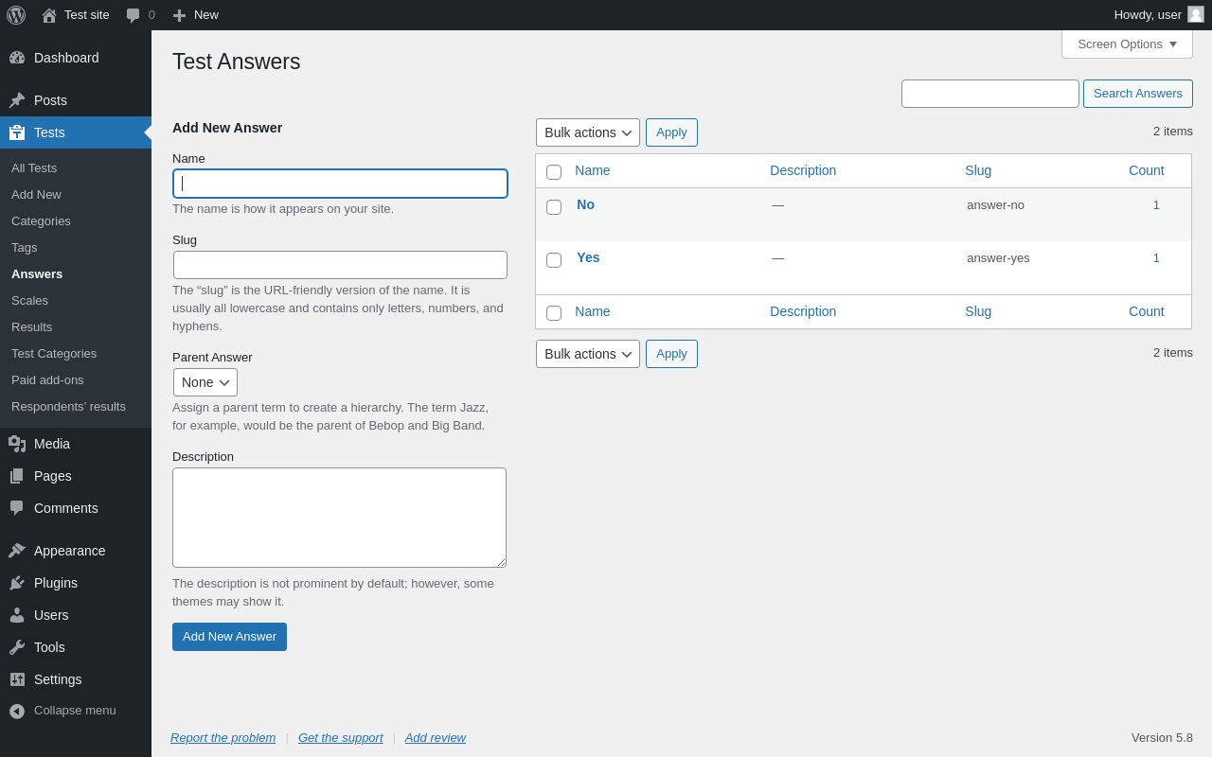Image resolution: width=1212 pixels, height=757 pixels.
Task: Click the Search Answers button
Action: coord(1138,94)
